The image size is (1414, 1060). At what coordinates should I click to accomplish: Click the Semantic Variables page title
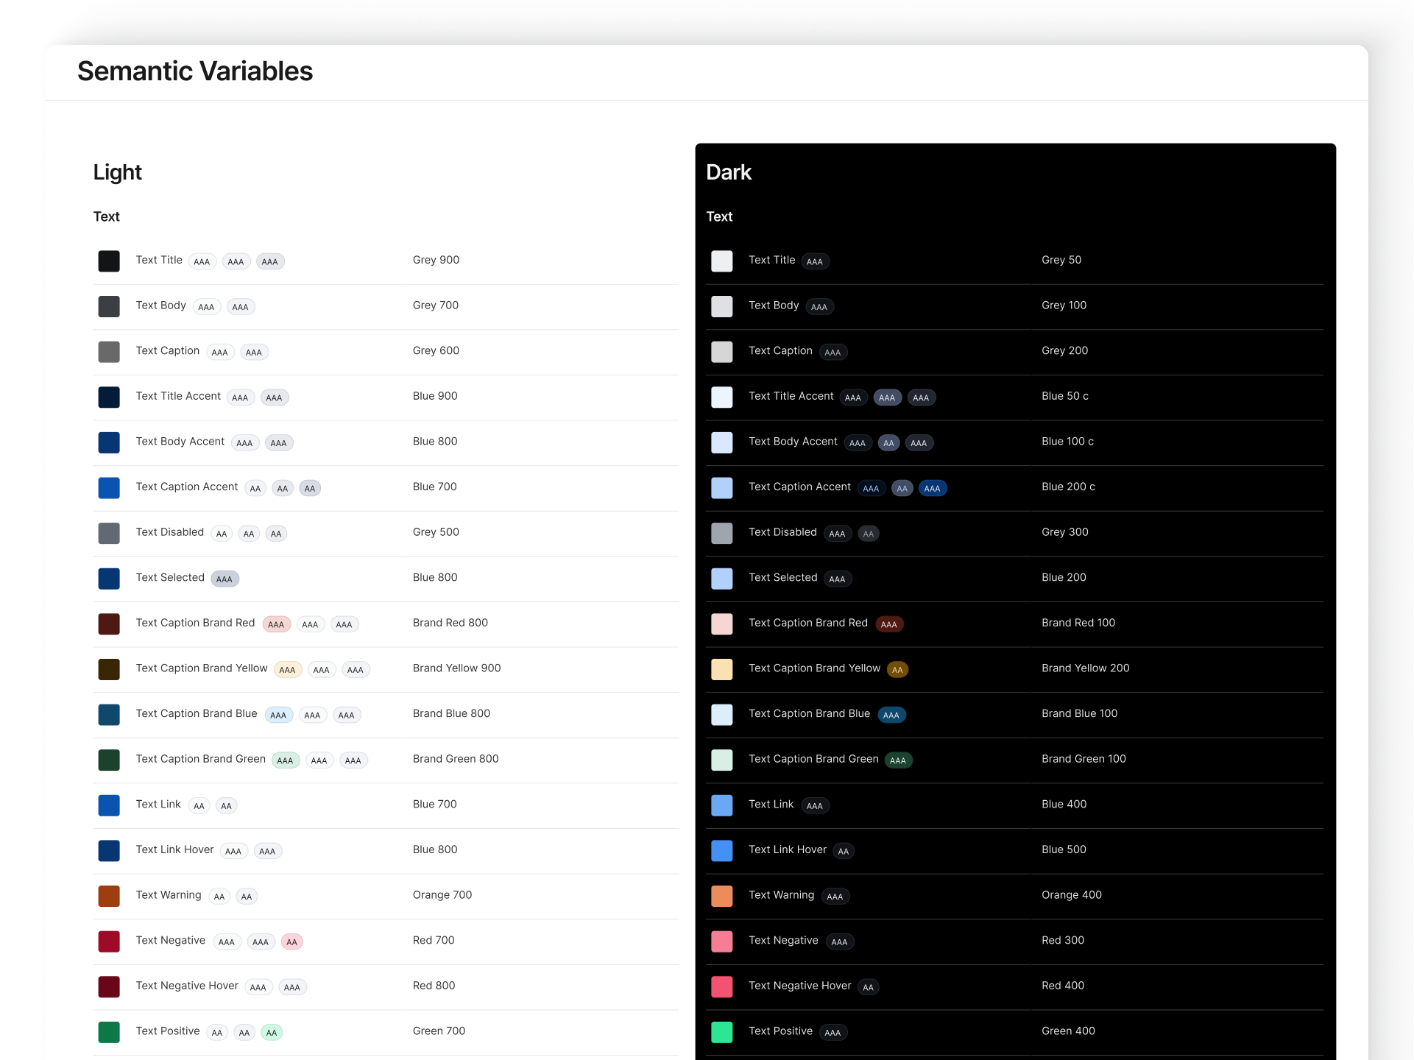tap(195, 71)
